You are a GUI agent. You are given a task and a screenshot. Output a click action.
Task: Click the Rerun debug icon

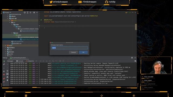4,61
